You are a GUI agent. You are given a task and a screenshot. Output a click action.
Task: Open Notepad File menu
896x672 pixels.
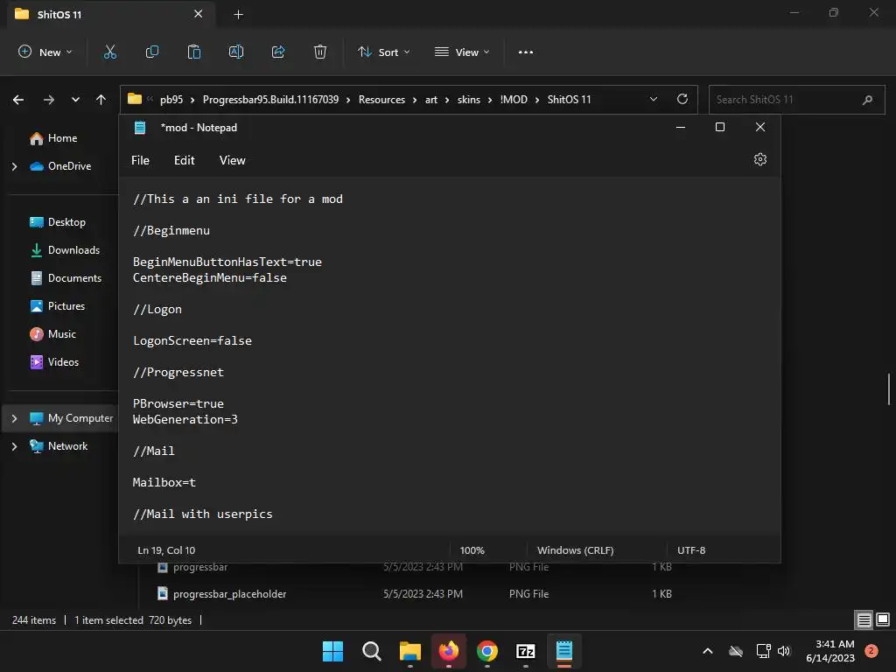[140, 161]
